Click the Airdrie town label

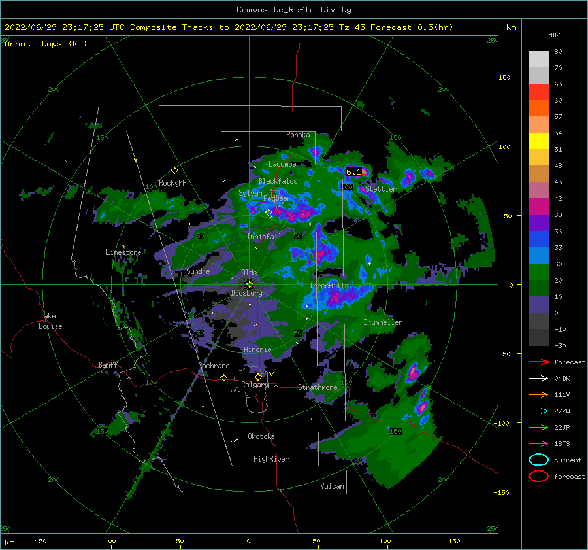(x=257, y=349)
